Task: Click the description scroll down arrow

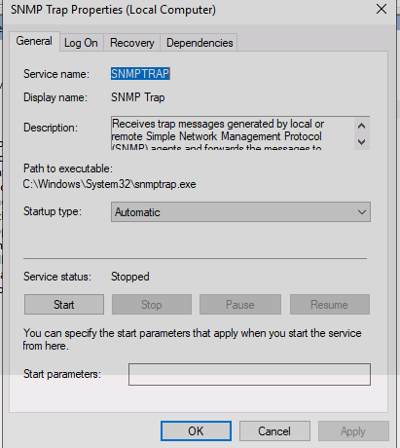Action: (362, 142)
